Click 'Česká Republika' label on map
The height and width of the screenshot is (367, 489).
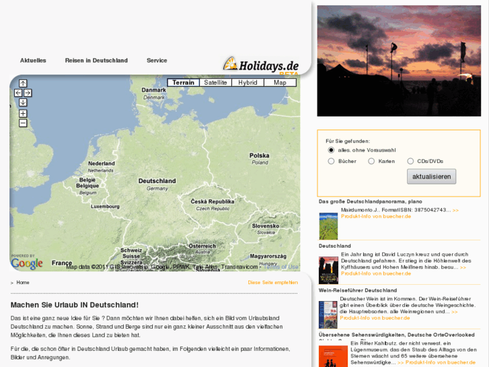click(x=213, y=201)
